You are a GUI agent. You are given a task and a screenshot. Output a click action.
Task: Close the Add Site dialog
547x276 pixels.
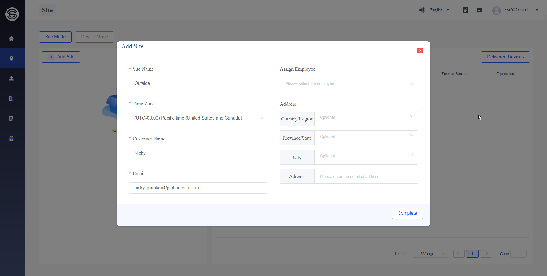[x=420, y=50]
